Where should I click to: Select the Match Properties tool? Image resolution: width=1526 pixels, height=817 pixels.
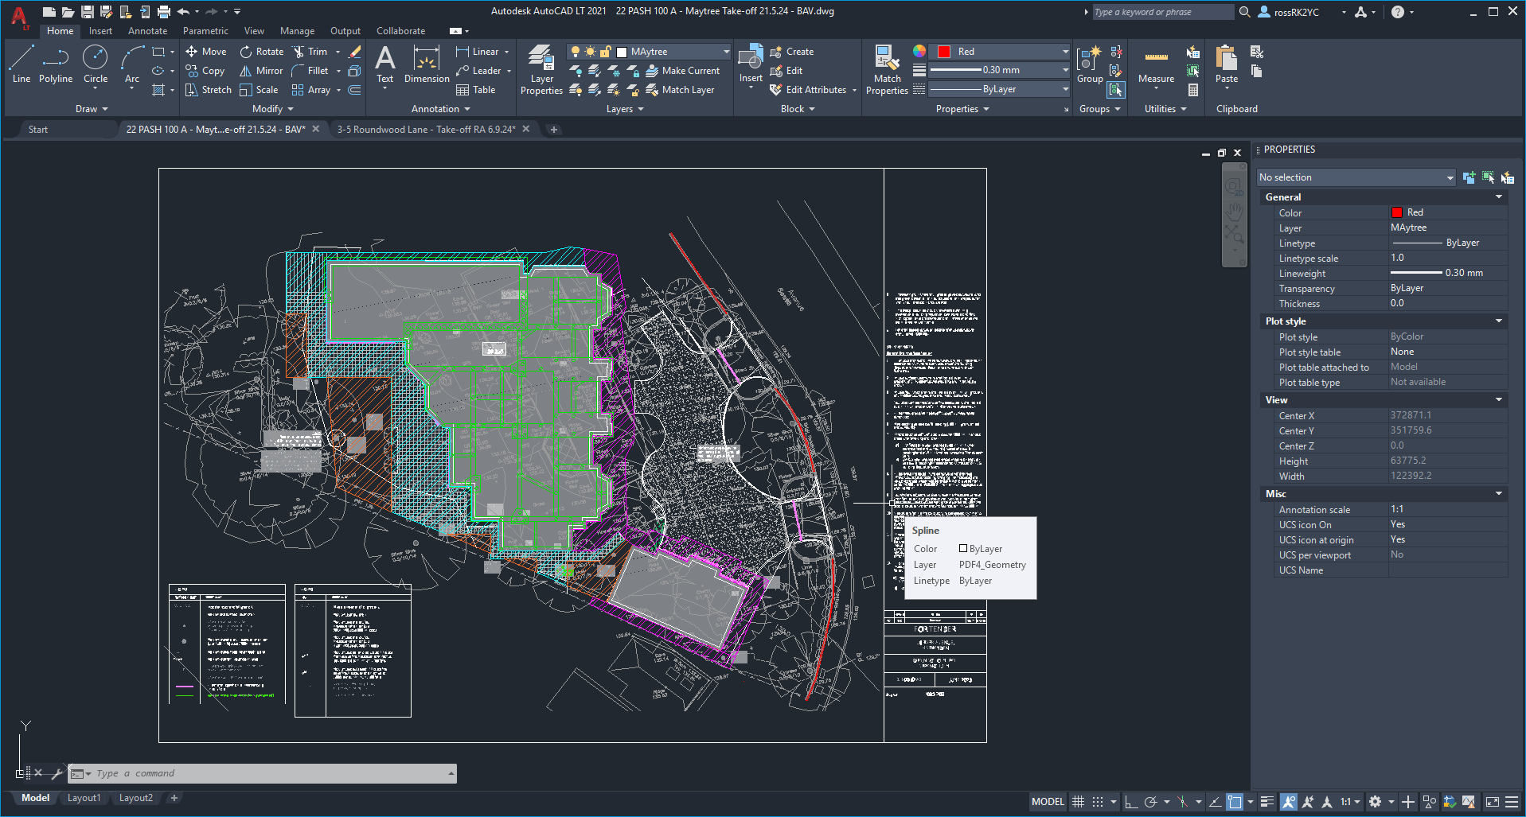[886, 68]
